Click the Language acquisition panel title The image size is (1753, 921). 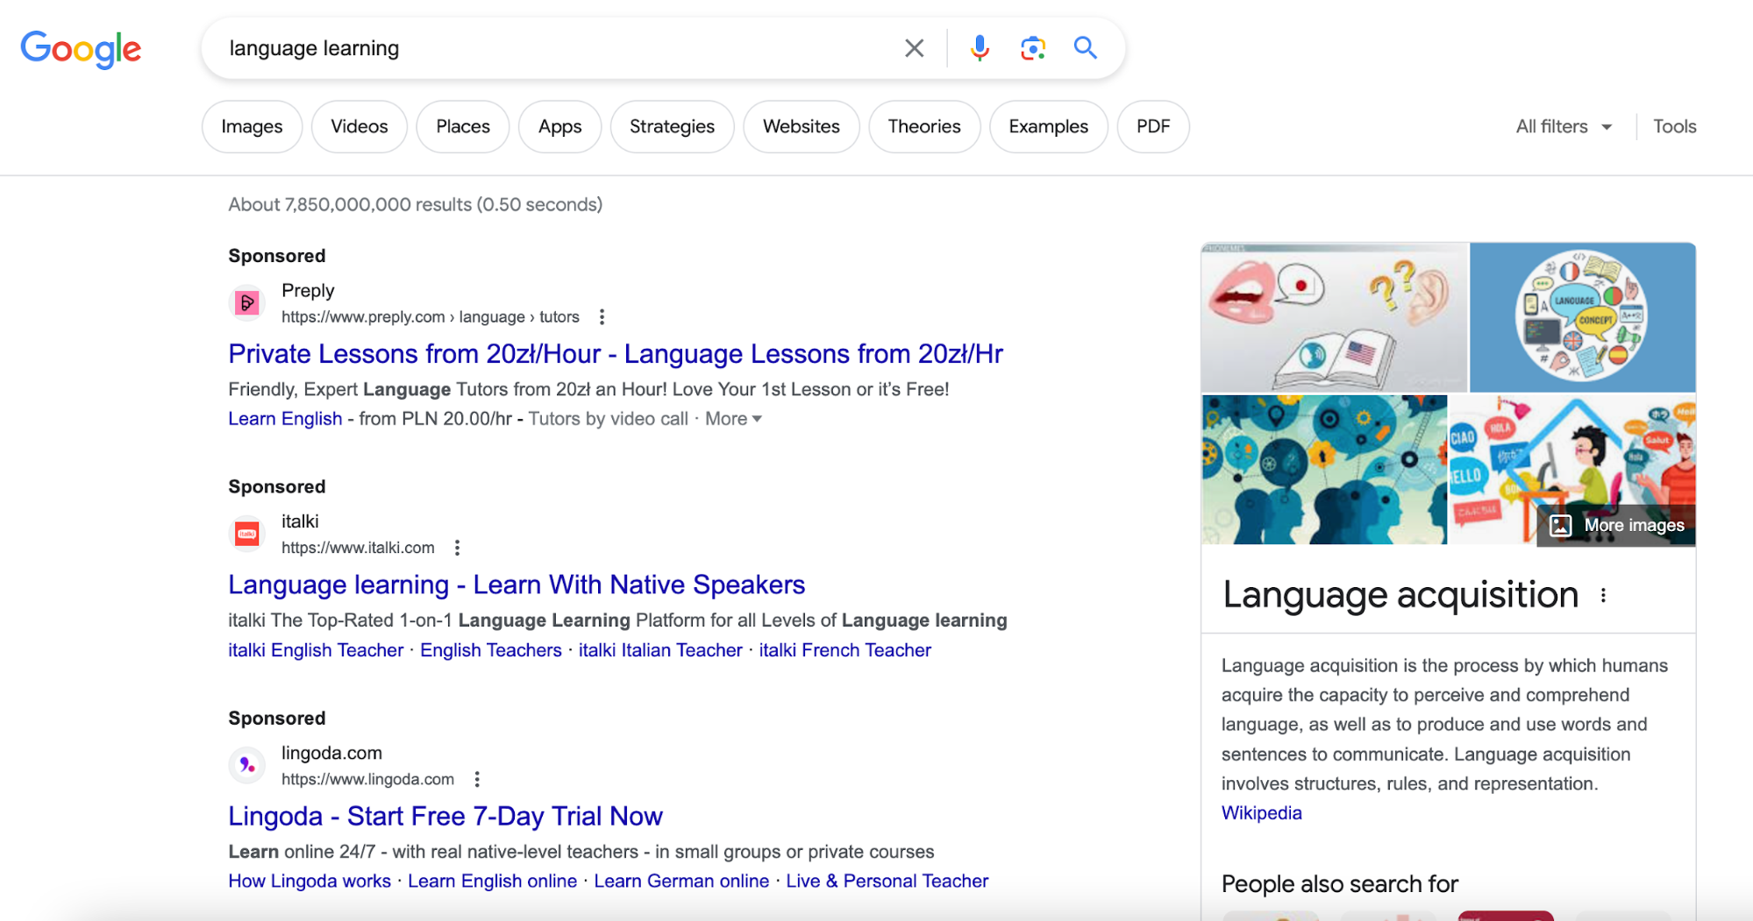(1400, 596)
